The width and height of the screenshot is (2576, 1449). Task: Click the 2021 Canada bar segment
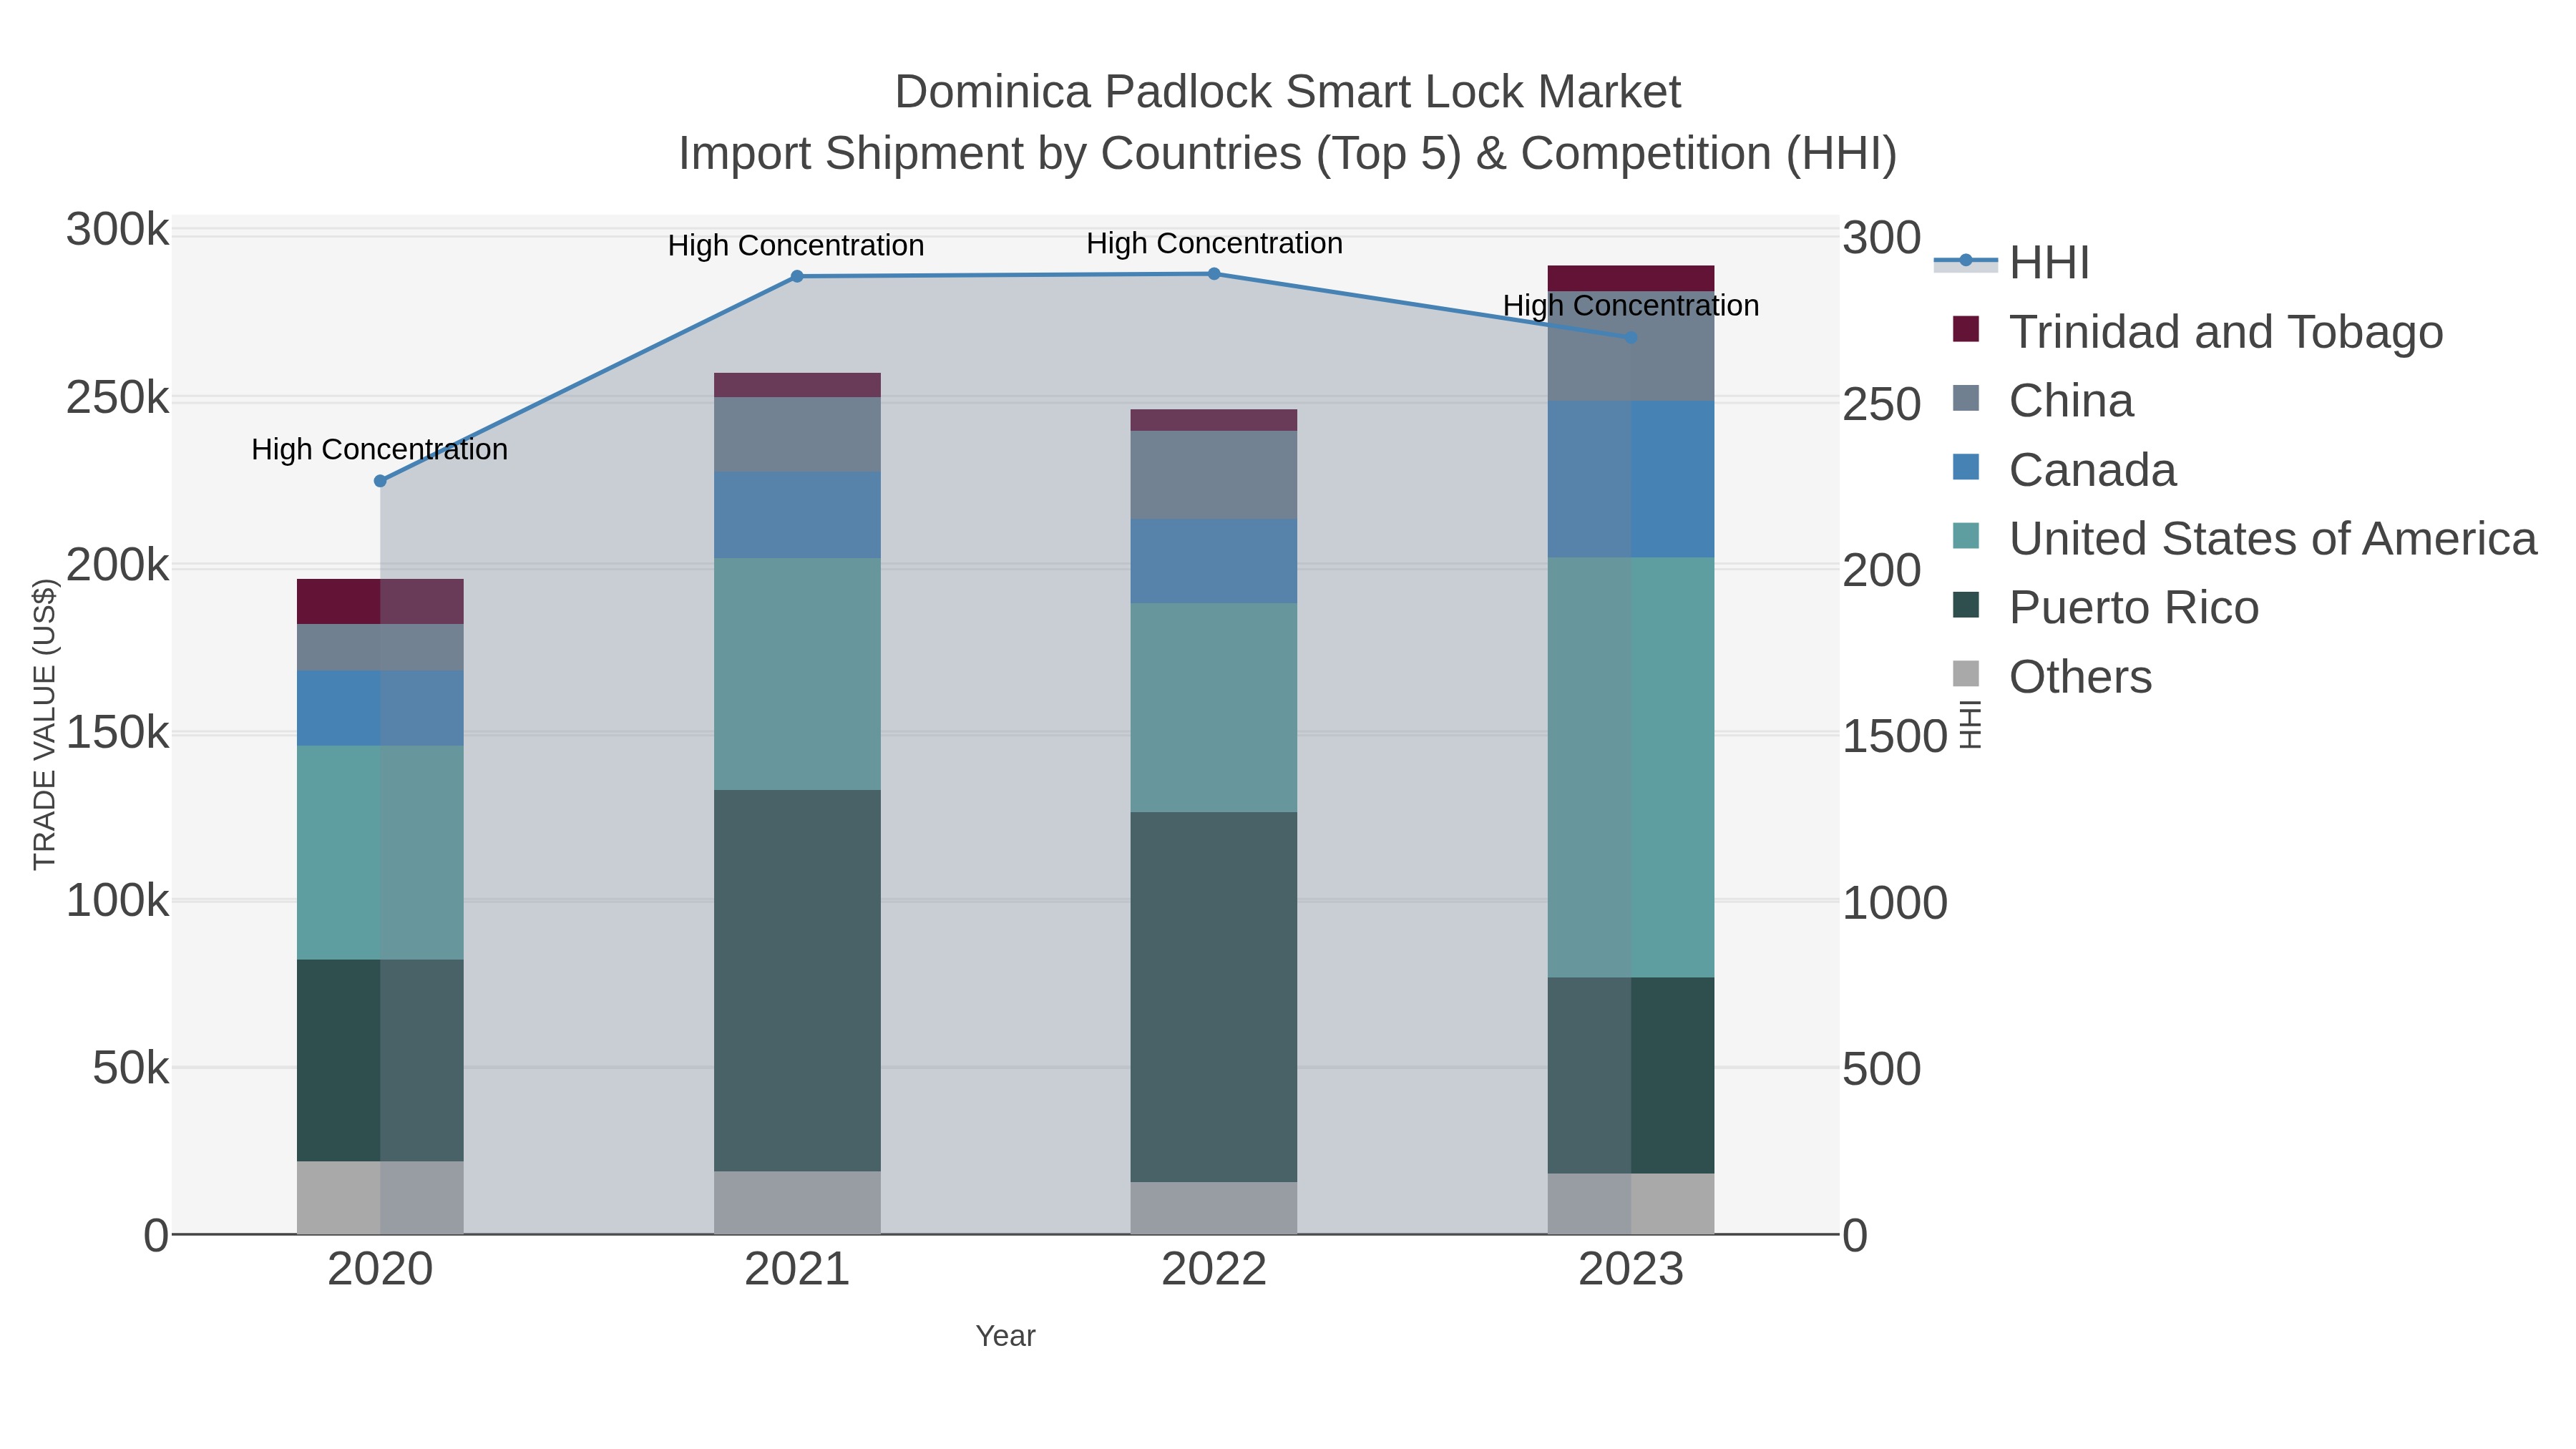click(x=797, y=515)
